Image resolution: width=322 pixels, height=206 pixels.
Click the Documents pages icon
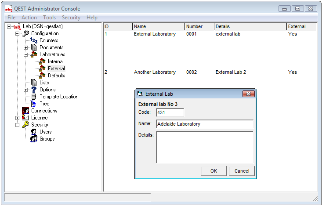pyautogui.click(x=34, y=47)
